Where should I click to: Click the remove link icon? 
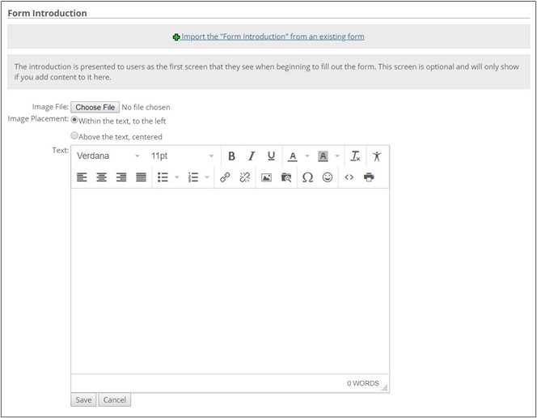(244, 177)
